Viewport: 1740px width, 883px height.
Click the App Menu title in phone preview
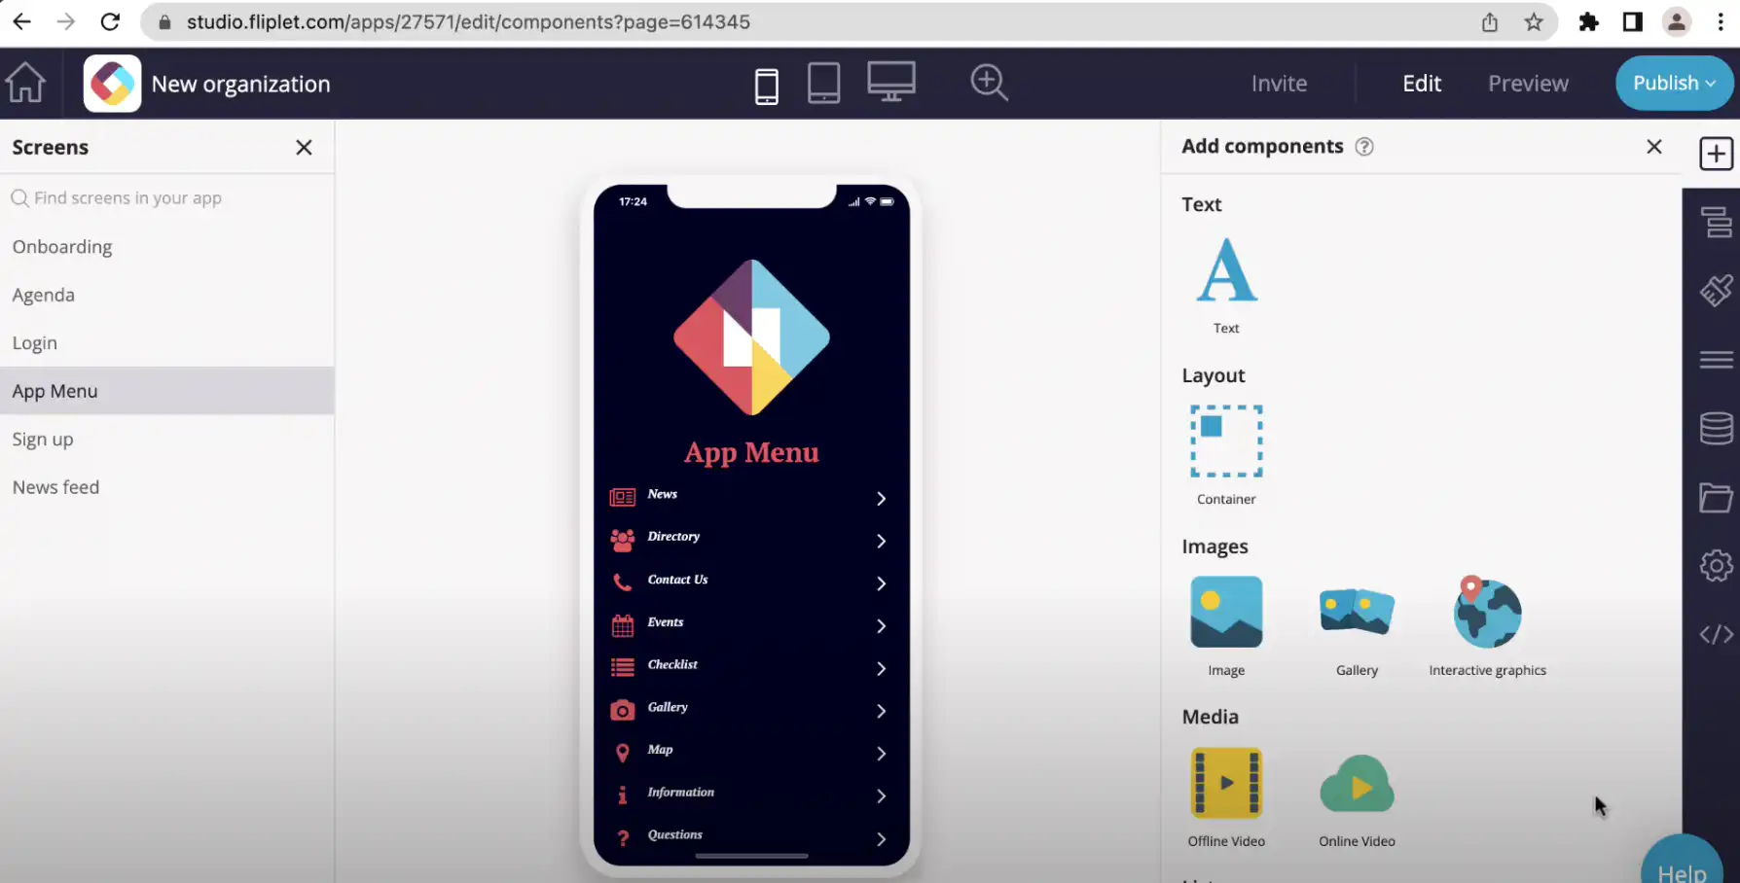point(751,452)
